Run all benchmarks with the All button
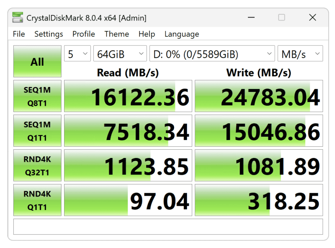This screenshot has width=335, height=248. [37, 62]
